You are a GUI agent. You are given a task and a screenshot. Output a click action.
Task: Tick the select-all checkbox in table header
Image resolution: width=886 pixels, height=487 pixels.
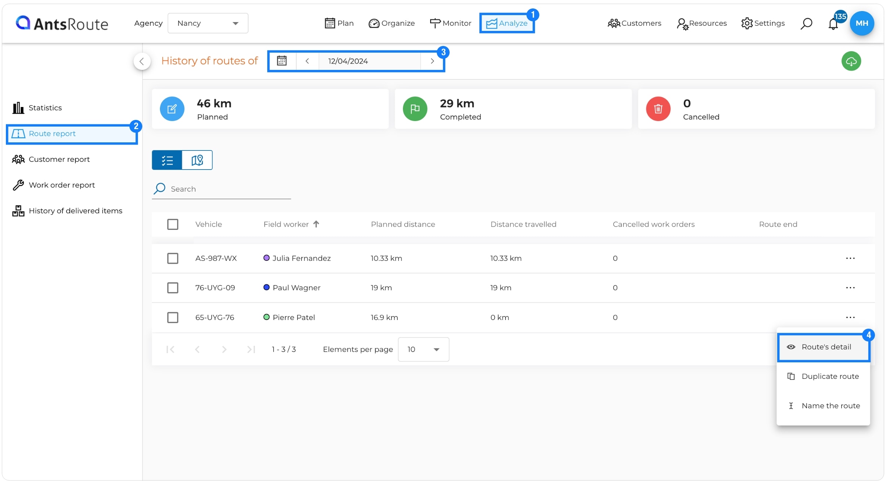pyautogui.click(x=173, y=224)
